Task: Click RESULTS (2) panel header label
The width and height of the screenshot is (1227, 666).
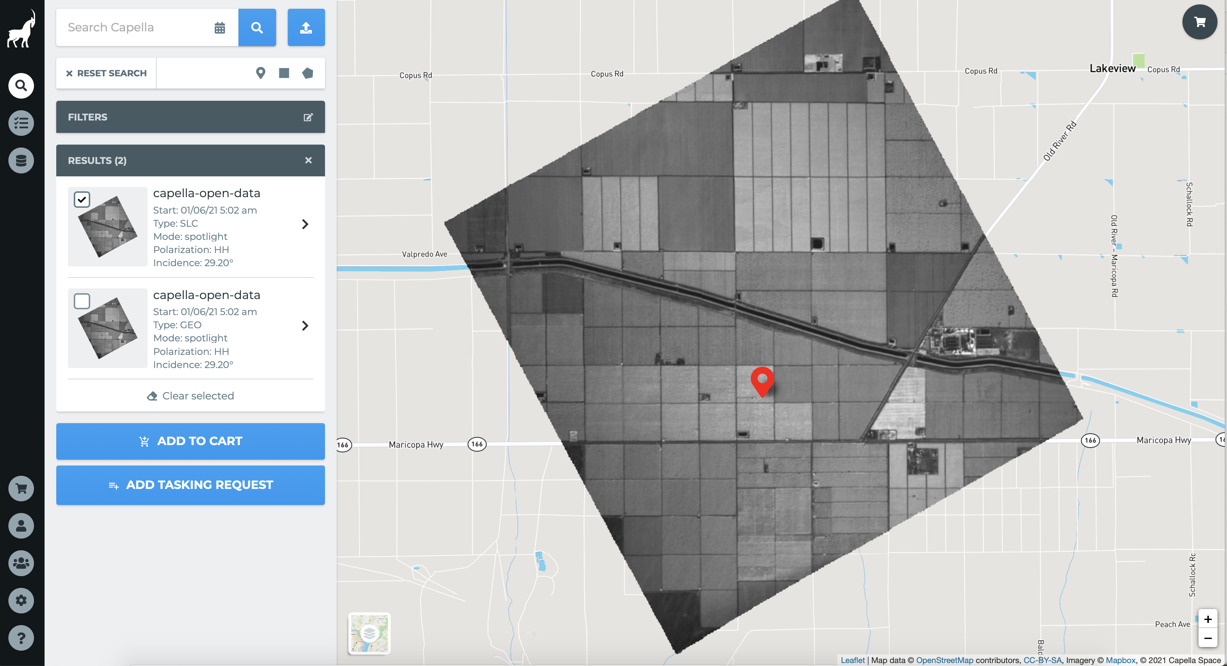Action: pos(97,160)
